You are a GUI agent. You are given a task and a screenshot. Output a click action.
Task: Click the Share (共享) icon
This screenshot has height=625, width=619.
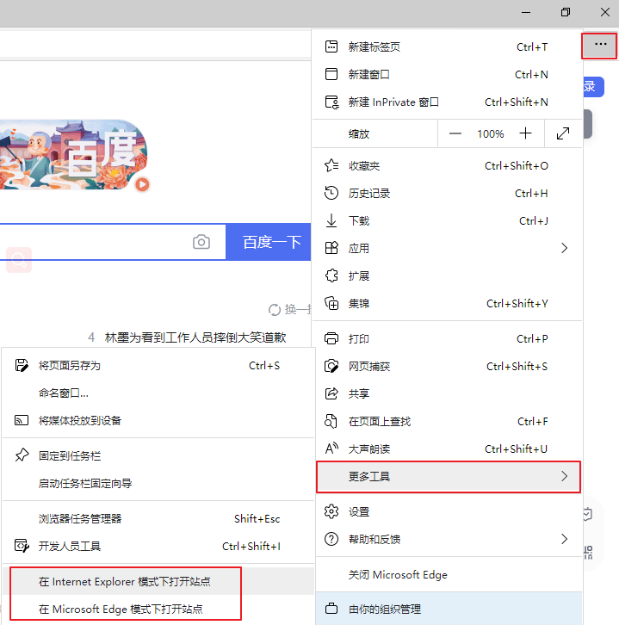click(331, 393)
